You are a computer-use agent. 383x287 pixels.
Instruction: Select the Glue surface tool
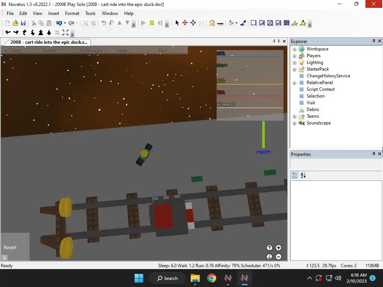[x=262, y=23]
